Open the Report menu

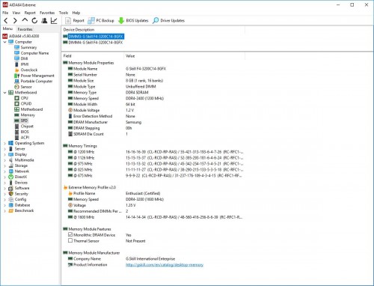(30, 13)
